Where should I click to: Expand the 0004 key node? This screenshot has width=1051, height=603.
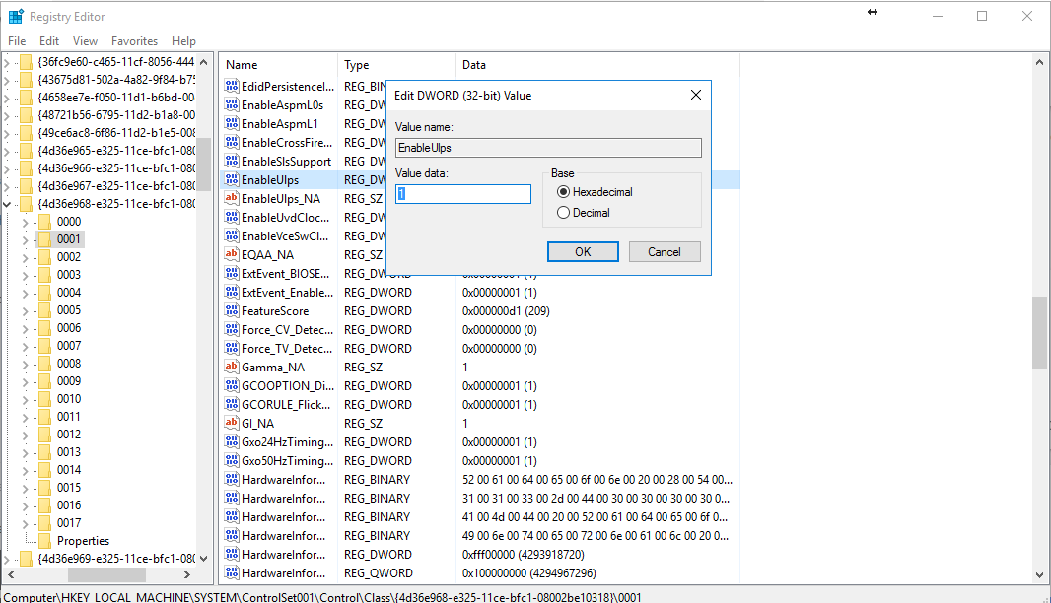coord(26,294)
